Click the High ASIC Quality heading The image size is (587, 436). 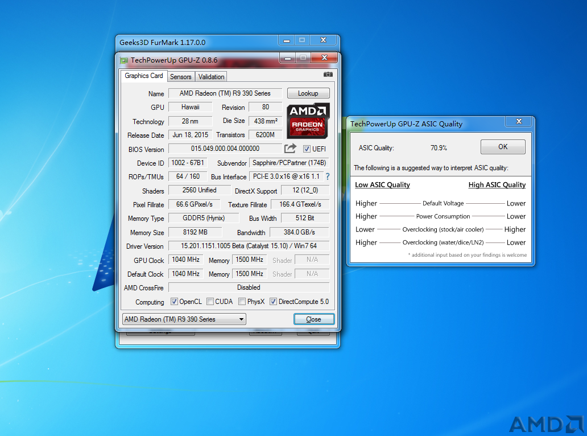(497, 184)
